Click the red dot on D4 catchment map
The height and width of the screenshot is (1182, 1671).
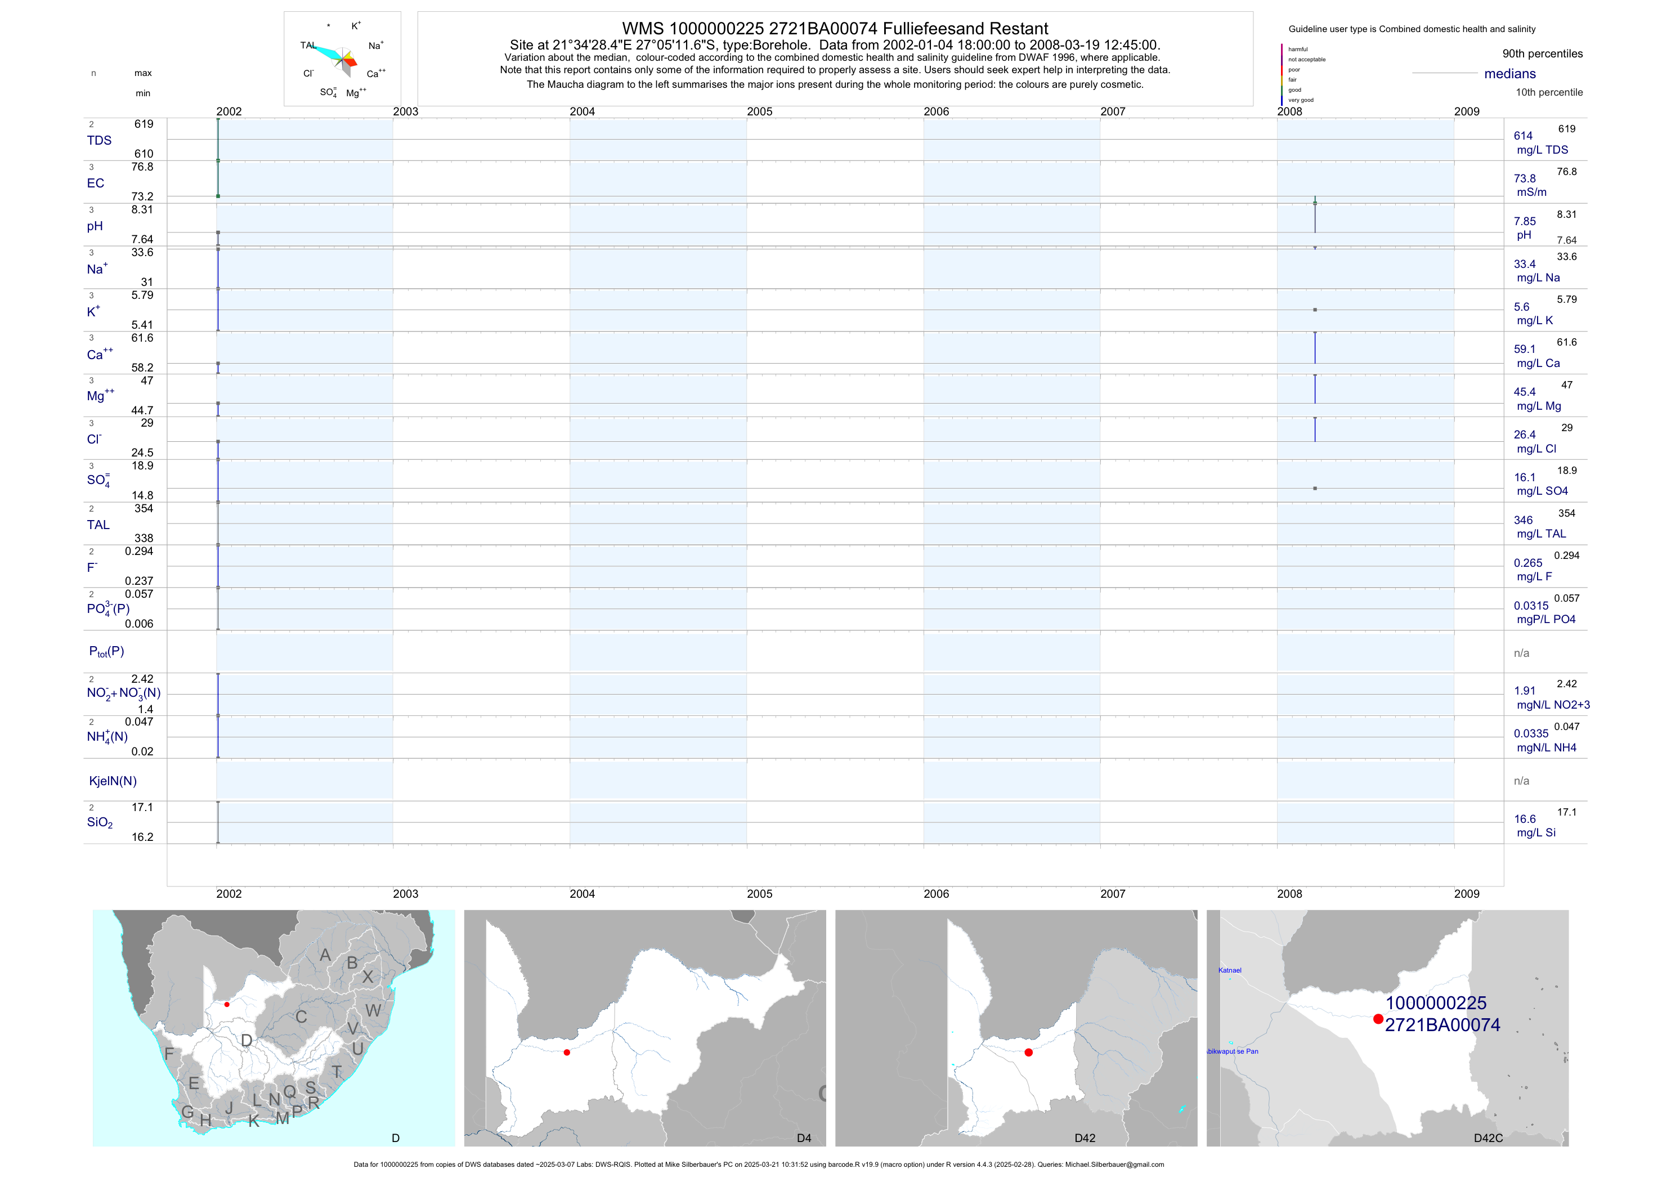567,1053
